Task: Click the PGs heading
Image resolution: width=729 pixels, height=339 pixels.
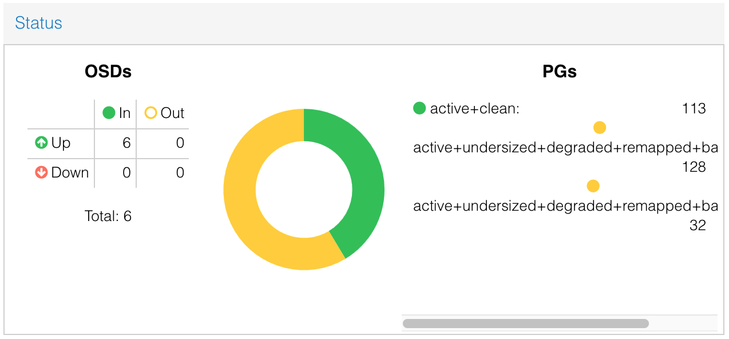Action: [x=560, y=72]
